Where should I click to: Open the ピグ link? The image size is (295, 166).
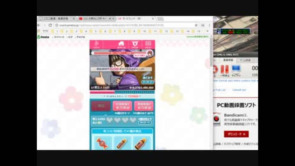(x=70, y=37)
